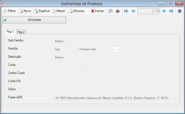Click the record counter box 3 / 24
This screenshot has height=114, width=185.
pyautogui.click(x=148, y=11)
